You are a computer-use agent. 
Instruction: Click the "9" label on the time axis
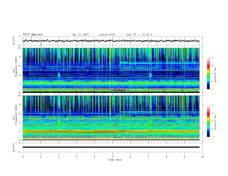(184, 157)
